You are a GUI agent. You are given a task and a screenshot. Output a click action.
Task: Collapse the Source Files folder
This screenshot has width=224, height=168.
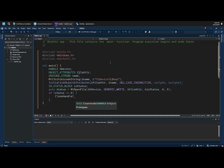point(8,59)
